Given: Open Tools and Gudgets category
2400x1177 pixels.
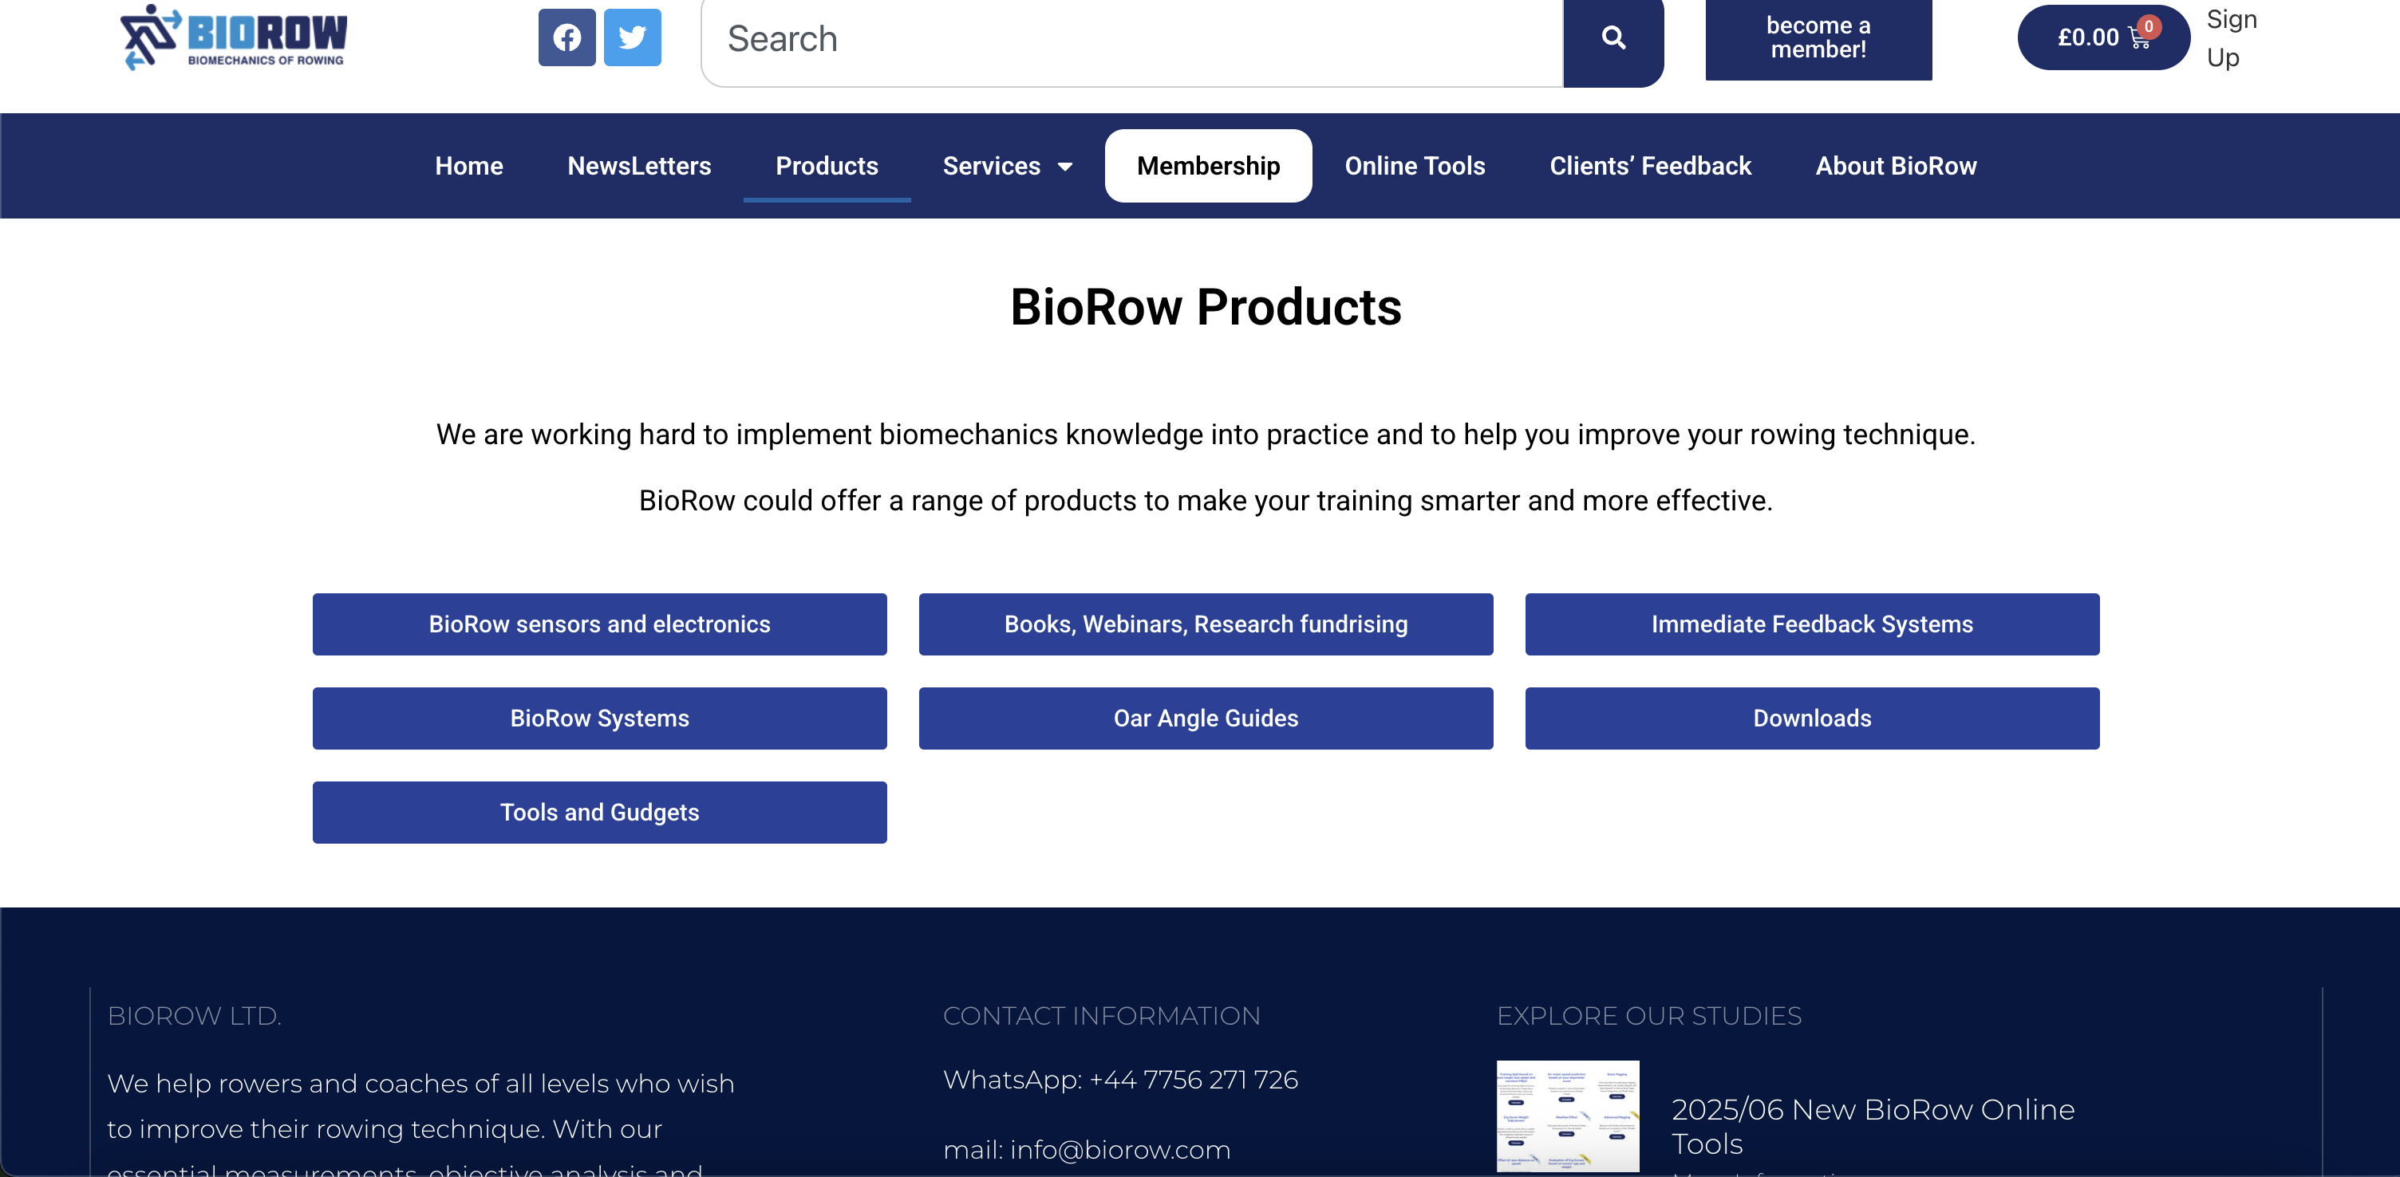Looking at the screenshot, I should point(599,812).
